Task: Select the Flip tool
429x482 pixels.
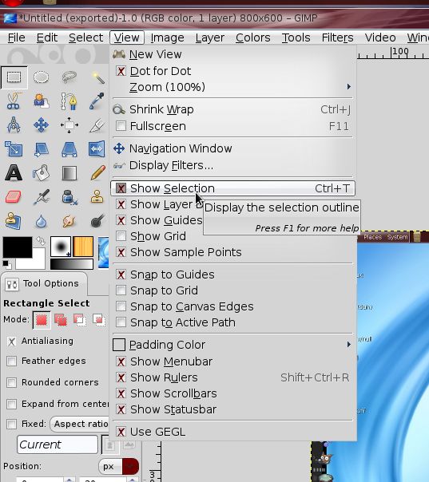Action: 97,149
